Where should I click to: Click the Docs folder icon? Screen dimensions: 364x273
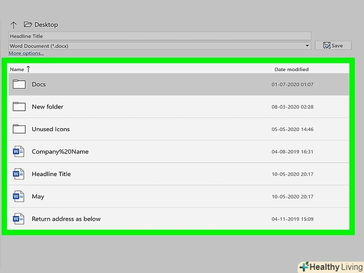[19, 84]
